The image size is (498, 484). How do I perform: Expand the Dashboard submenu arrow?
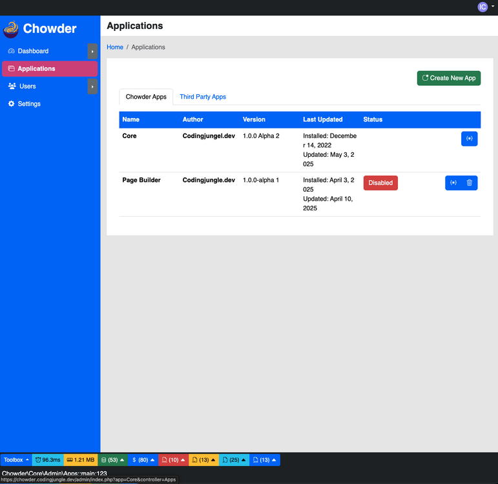coord(92,51)
